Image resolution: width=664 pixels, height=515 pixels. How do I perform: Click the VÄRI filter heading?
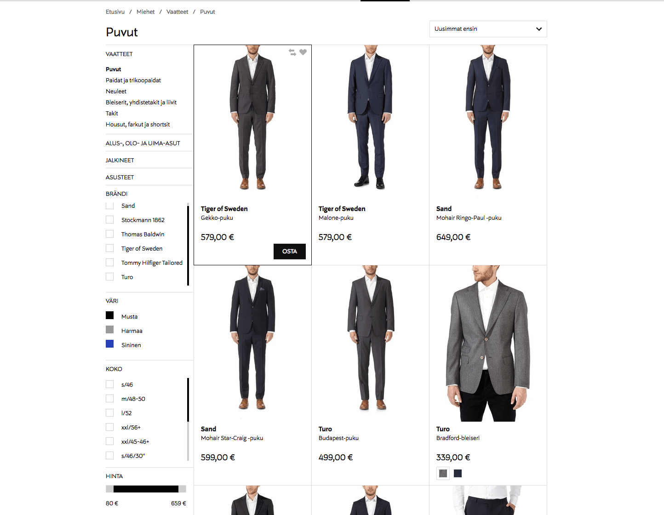coord(112,301)
